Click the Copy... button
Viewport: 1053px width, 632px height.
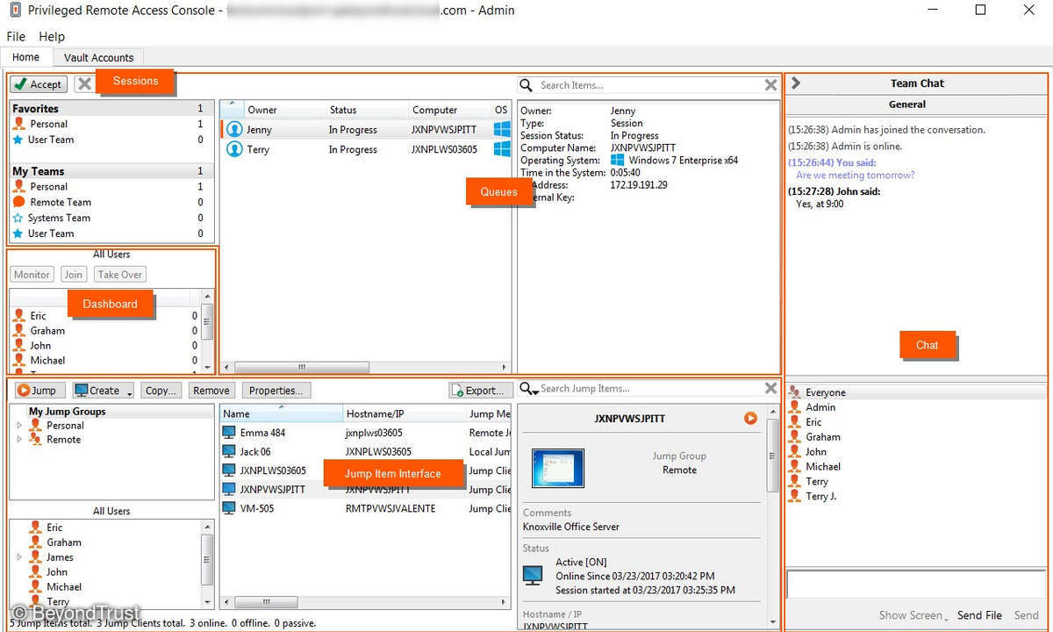(161, 391)
